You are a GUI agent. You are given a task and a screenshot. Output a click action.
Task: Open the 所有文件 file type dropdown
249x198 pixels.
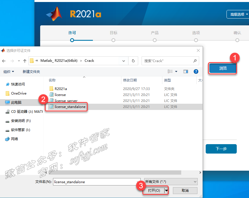(171, 182)
